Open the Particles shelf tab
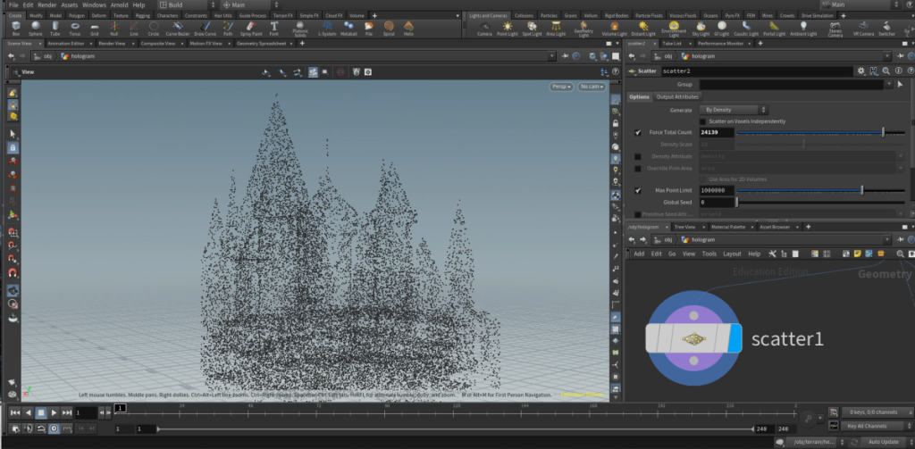The image size is (915, 449). [x=548, y=16]
